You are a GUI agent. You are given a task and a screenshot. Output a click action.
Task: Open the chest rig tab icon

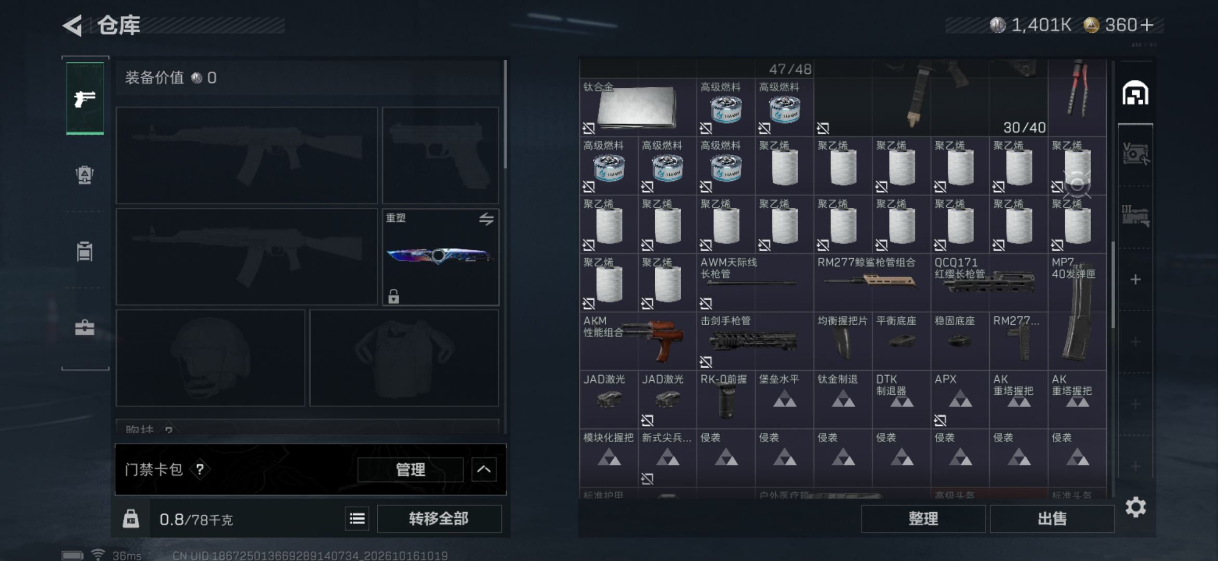click(85, 251)
